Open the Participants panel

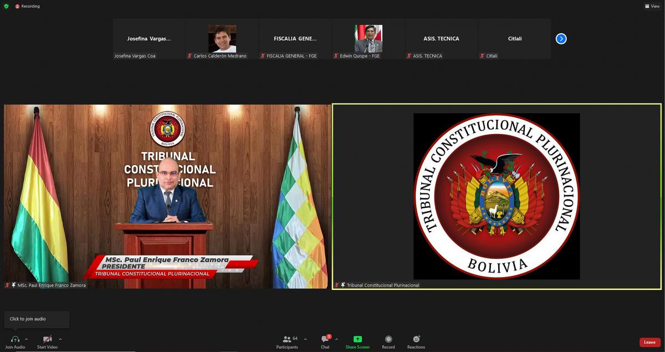pyautogui.click(x=287, y=339)
